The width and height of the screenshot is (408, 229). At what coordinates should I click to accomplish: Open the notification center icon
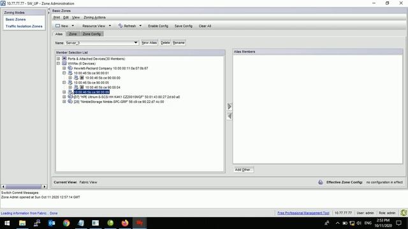(398, 223)
